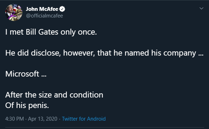Image resolution: width=209 pixels, height=129 pixels.
Task: Open the Twitter for Android source link
Action: click(84, 119)
